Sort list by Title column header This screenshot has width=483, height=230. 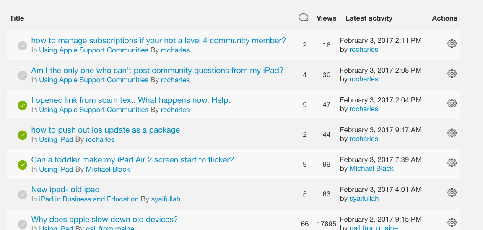(17, 18)
